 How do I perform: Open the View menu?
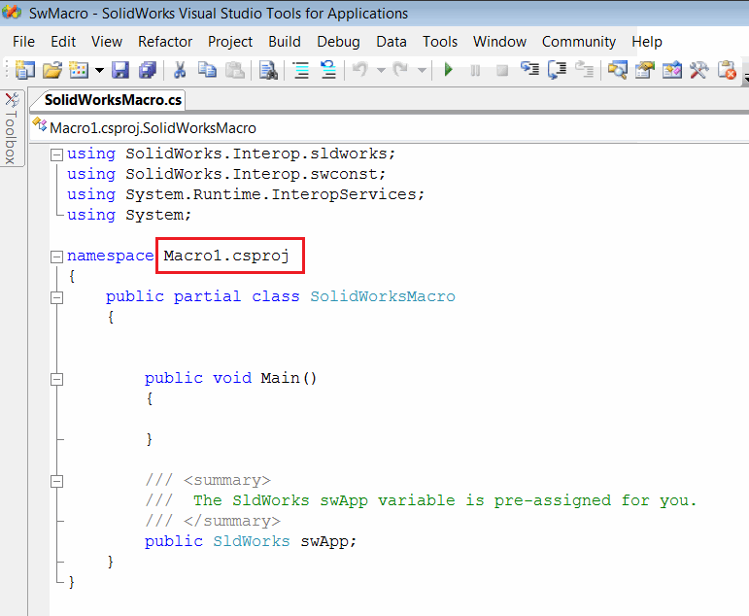(x=107, y=42)
